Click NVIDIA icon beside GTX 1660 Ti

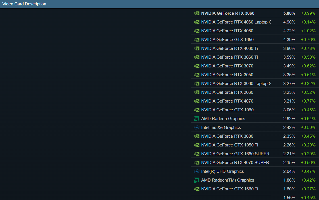(197, 189)
